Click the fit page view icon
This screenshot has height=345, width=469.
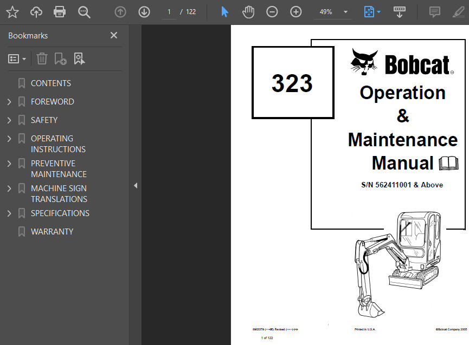(369, 12)
